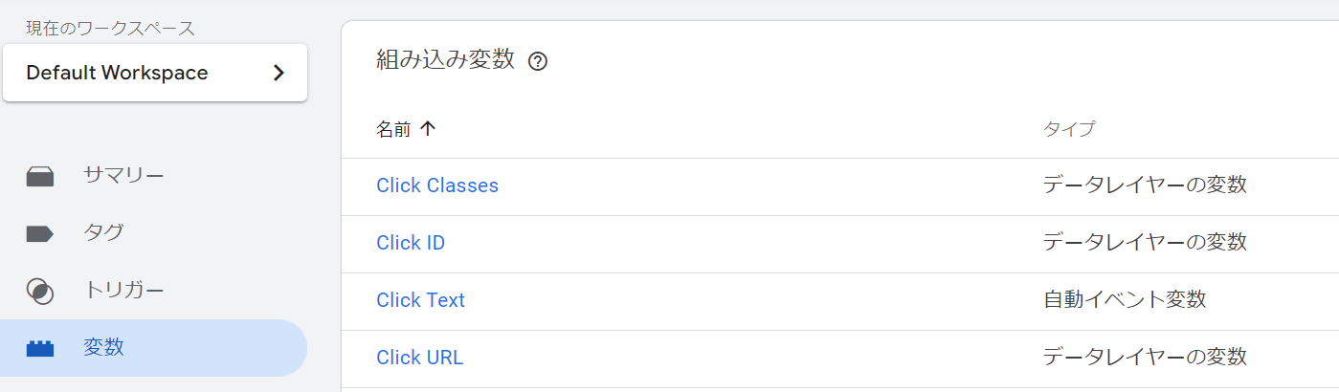Screen dimensions: 1339x392
Task: Select the タグ text in sidebar
Action: (x=103, y=233)
